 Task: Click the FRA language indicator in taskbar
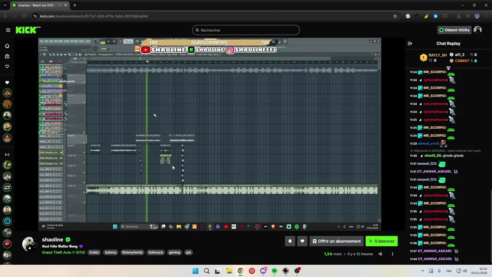(x=449, y=271)
